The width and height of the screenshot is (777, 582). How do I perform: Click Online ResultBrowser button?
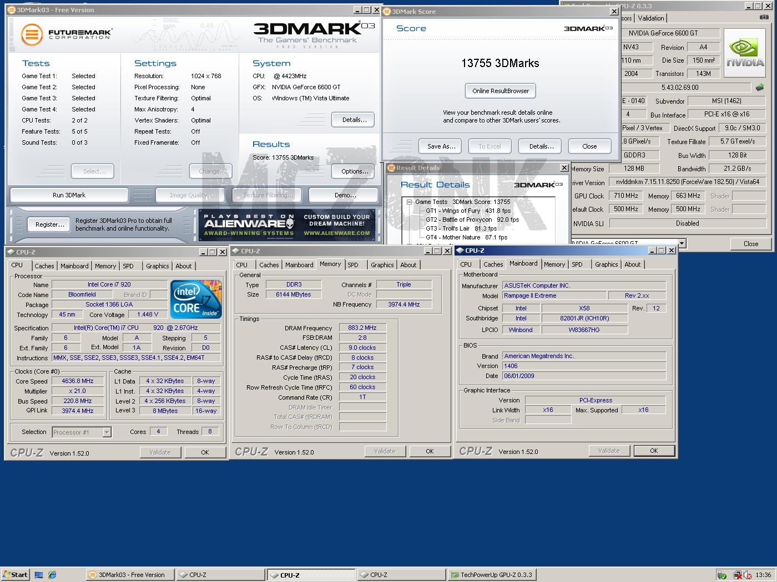click(x=501, y=91)
